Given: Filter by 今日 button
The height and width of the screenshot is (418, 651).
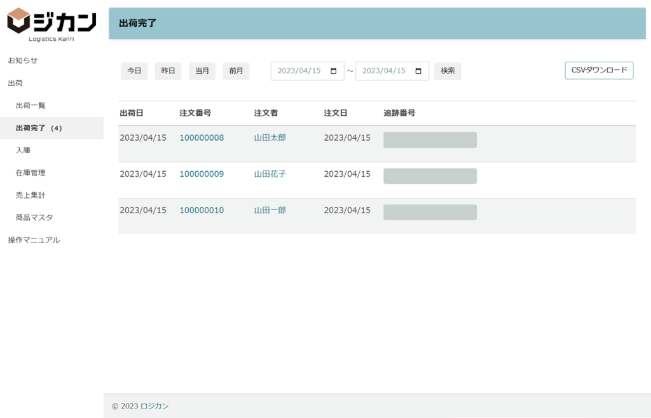Looking at the screenshot, I should [134, 71].
